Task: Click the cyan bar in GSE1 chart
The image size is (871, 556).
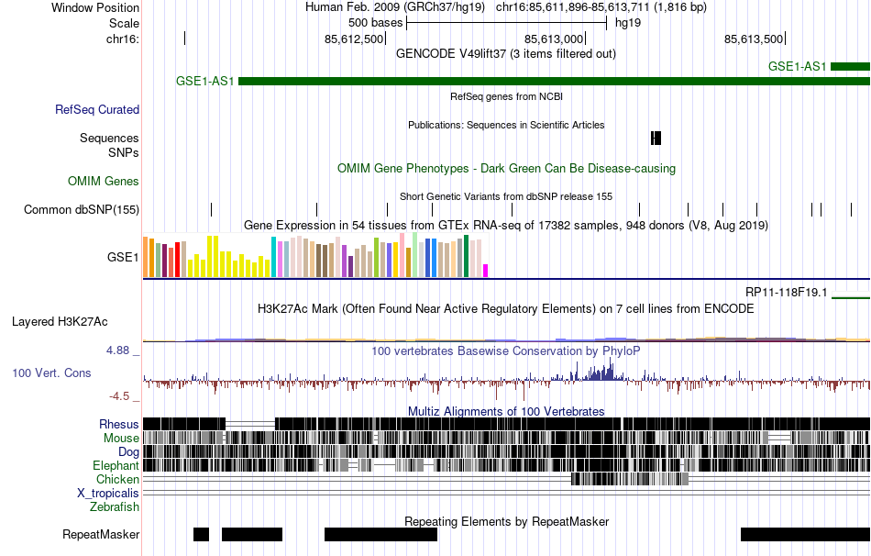Action: tap(273, 257)
